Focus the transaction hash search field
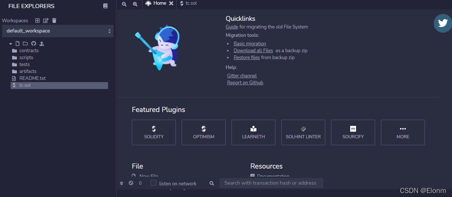 click(271, 183)
